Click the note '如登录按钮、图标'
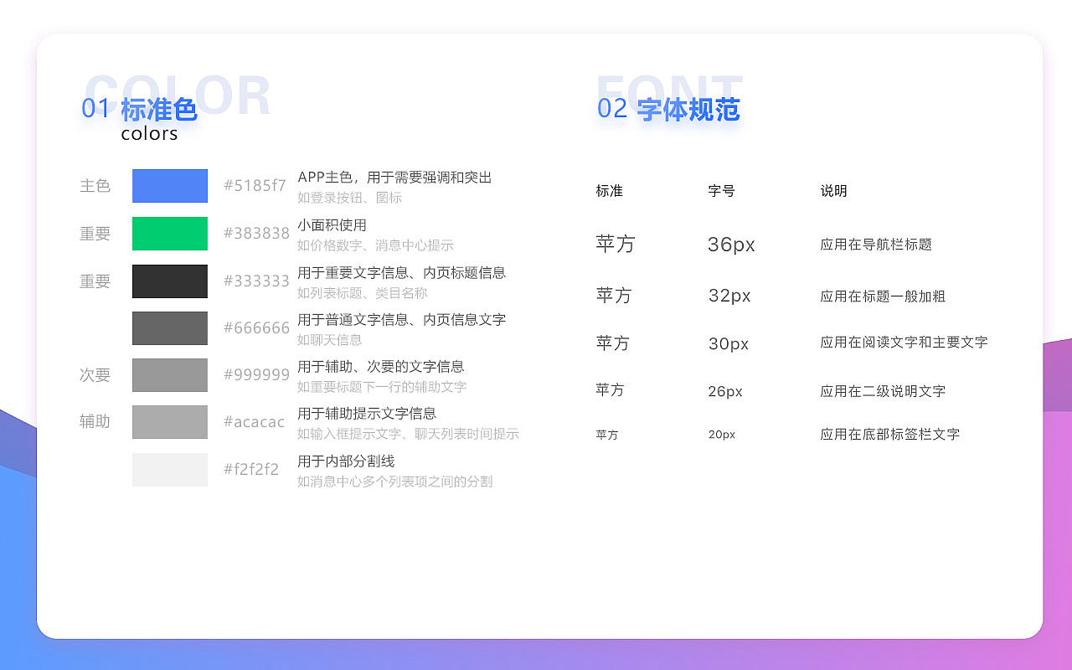1072x670 pixels. pyautogui.click(x=349, y=198)
